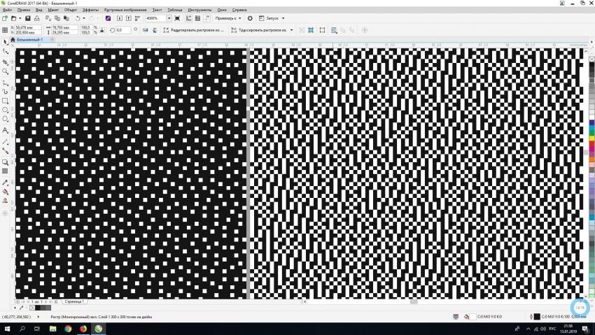Screen dimensions: 595x335
Task: Click the Undo arrow icon
Action: [77, 18]
